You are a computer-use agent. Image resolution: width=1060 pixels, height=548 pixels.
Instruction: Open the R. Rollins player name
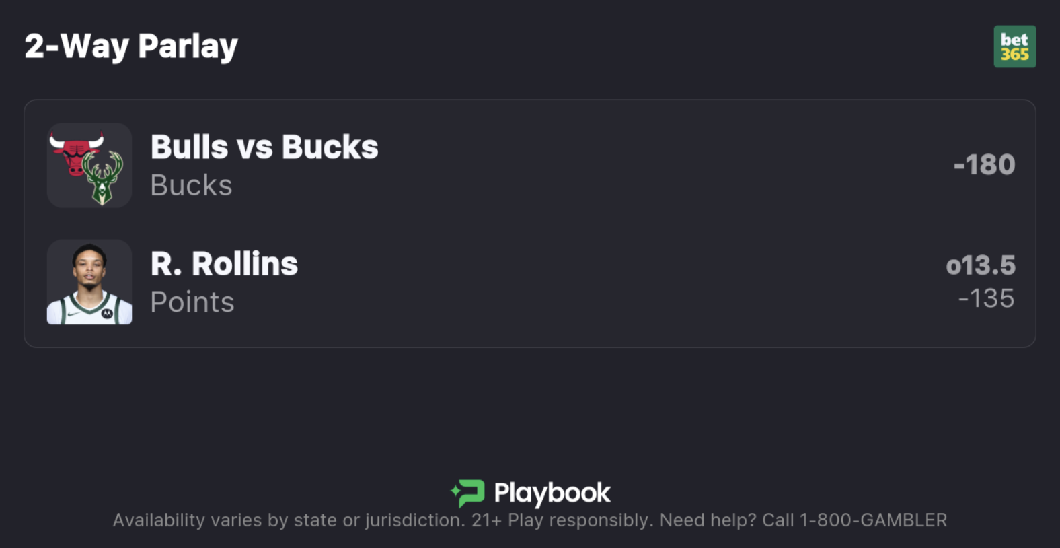224,264
